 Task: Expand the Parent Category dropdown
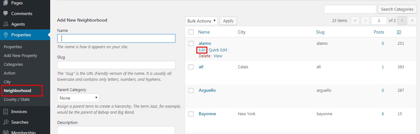(78, 98)
